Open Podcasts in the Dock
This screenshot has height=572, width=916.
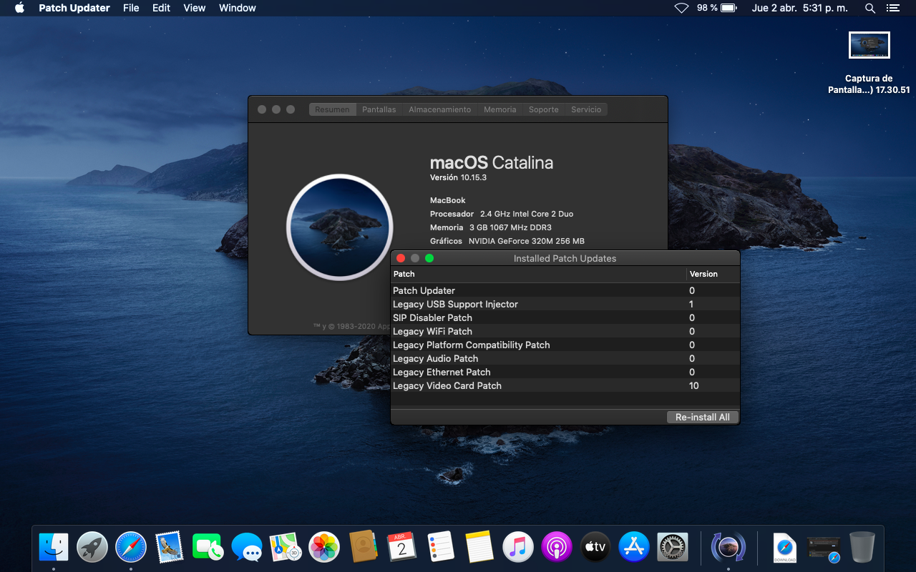(557, 548)
